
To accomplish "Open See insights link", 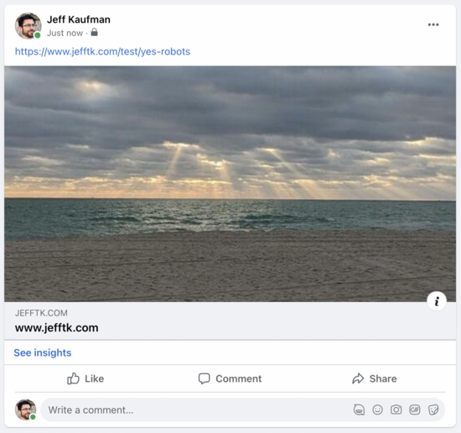I will click(43, 352).
